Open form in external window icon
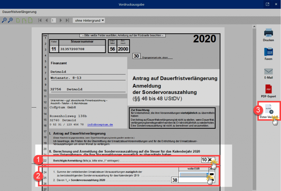The image size is (281, 191). point(267,4)
